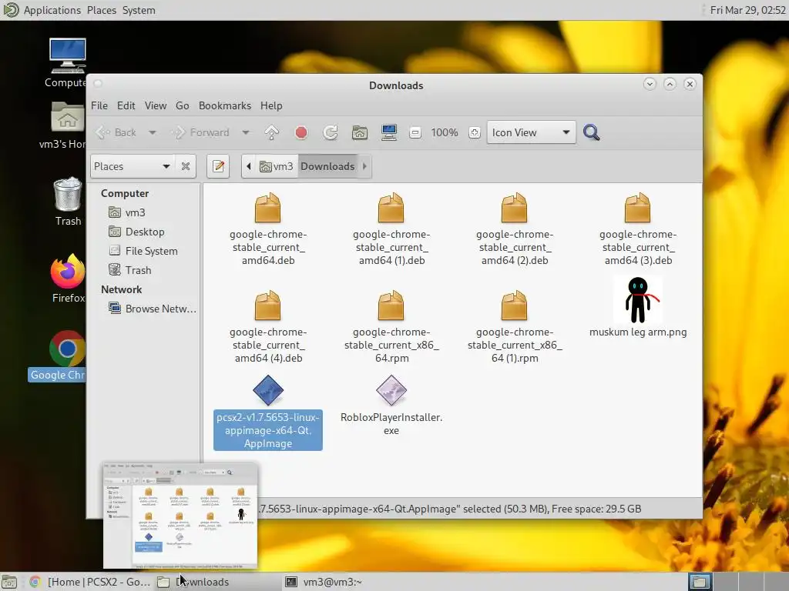Screen dimensions: 789x591
Task: Expand the Forward history dropdown arrow
Action: [x=246, y=132]
